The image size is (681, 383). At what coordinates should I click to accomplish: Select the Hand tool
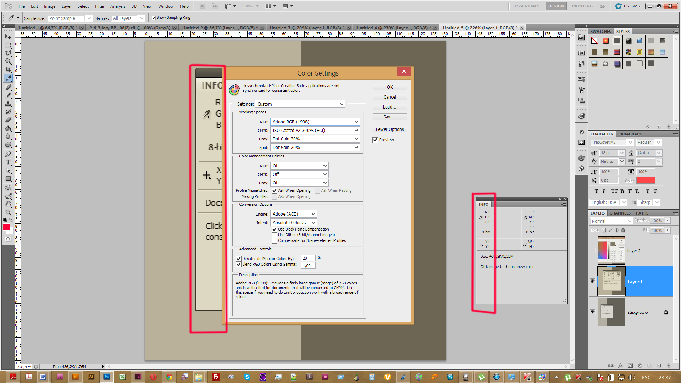[8, 204]
